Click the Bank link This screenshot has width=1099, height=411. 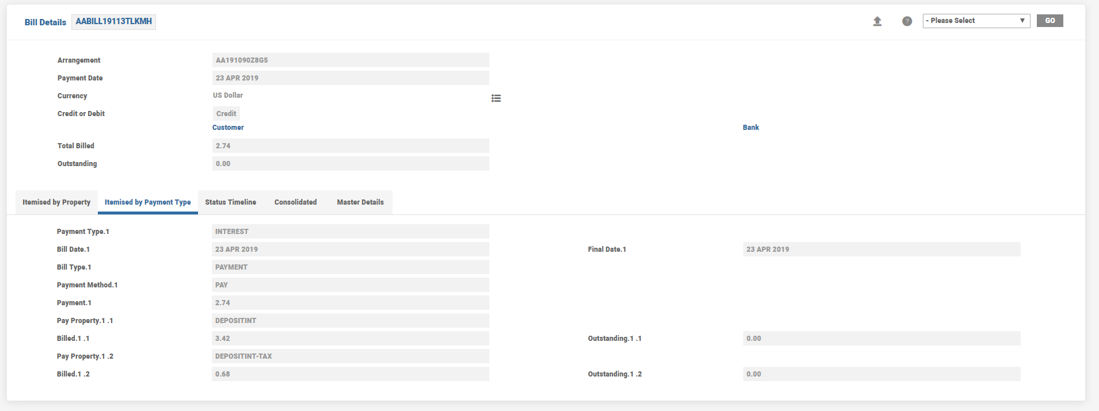[751, 128]
